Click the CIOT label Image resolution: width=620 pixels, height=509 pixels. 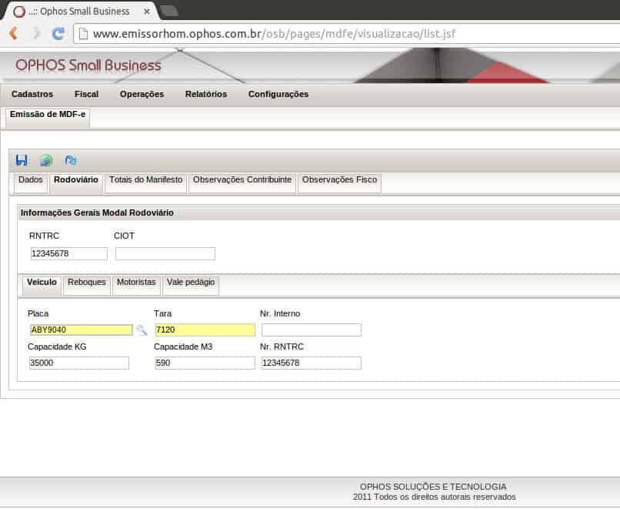(x=124, y=236)
